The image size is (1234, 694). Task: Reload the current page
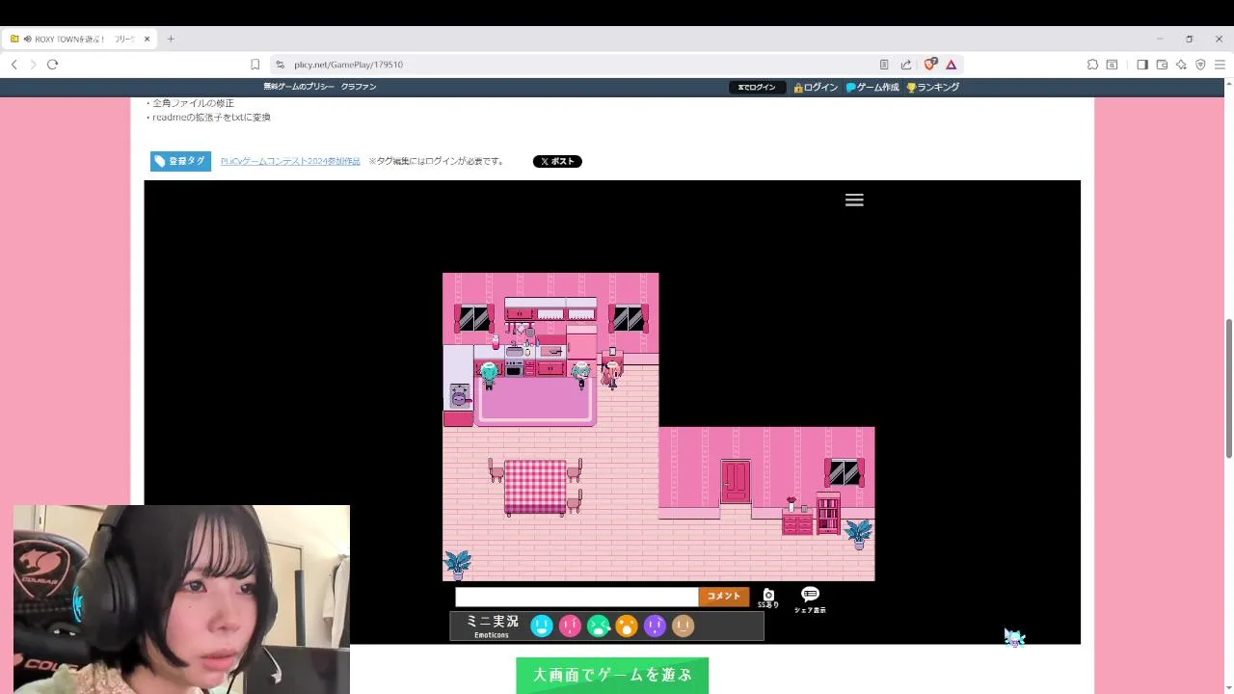tap(52, 65)
